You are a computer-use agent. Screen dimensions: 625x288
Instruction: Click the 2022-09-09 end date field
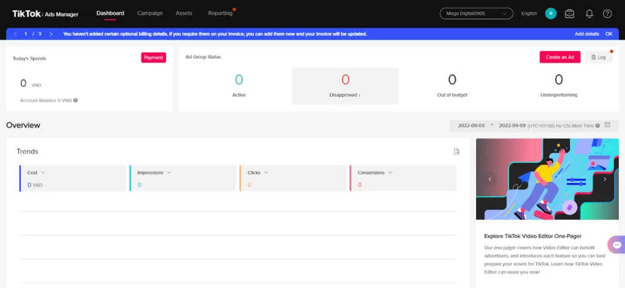pos(512,125)
